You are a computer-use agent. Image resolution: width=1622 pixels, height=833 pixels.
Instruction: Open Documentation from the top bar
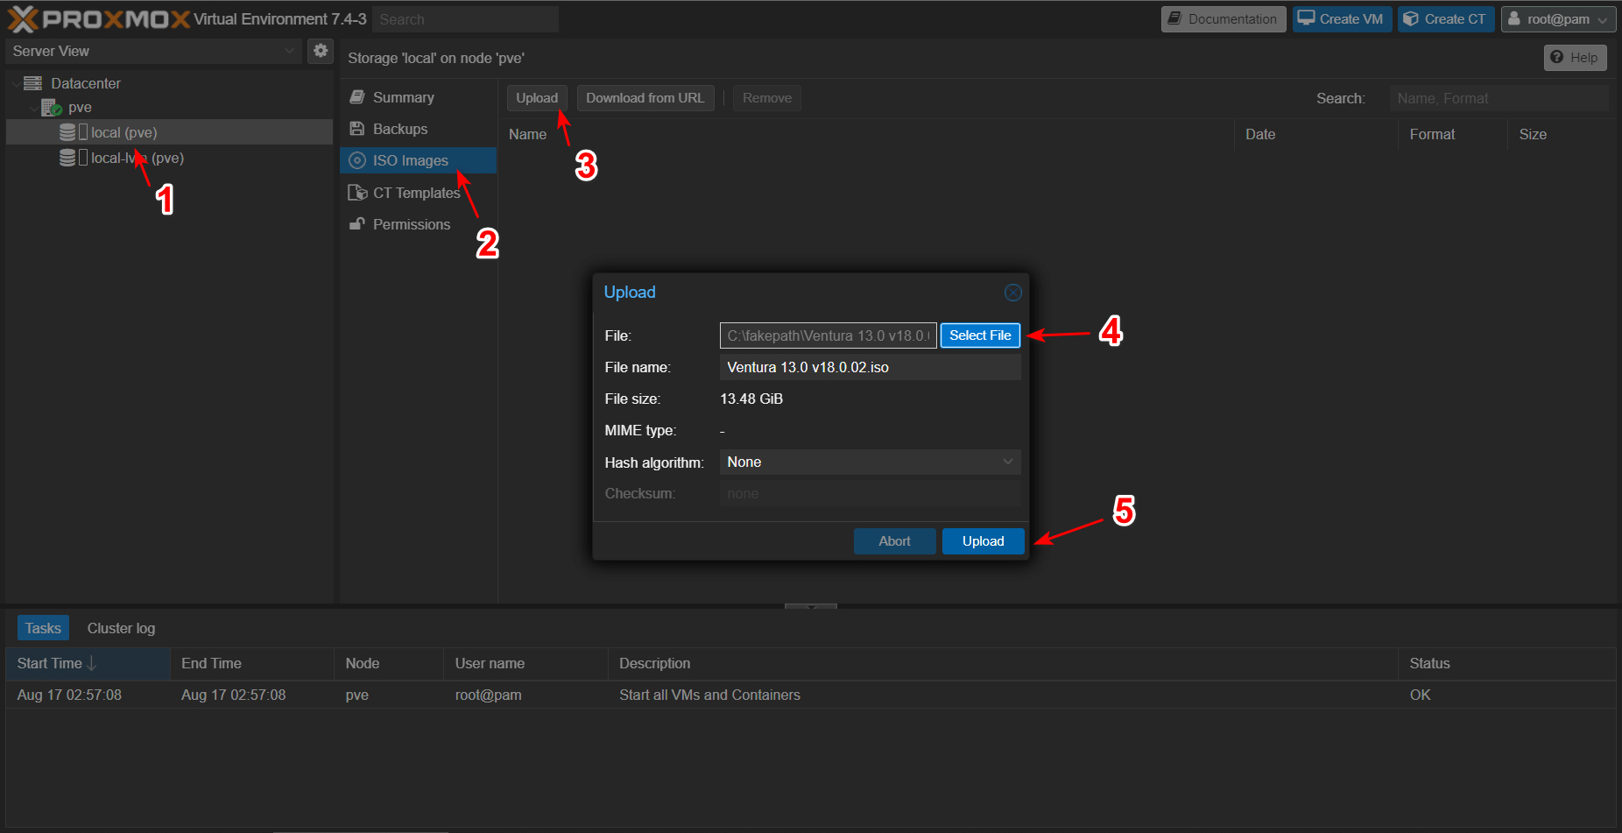(x=1223, y=19)
